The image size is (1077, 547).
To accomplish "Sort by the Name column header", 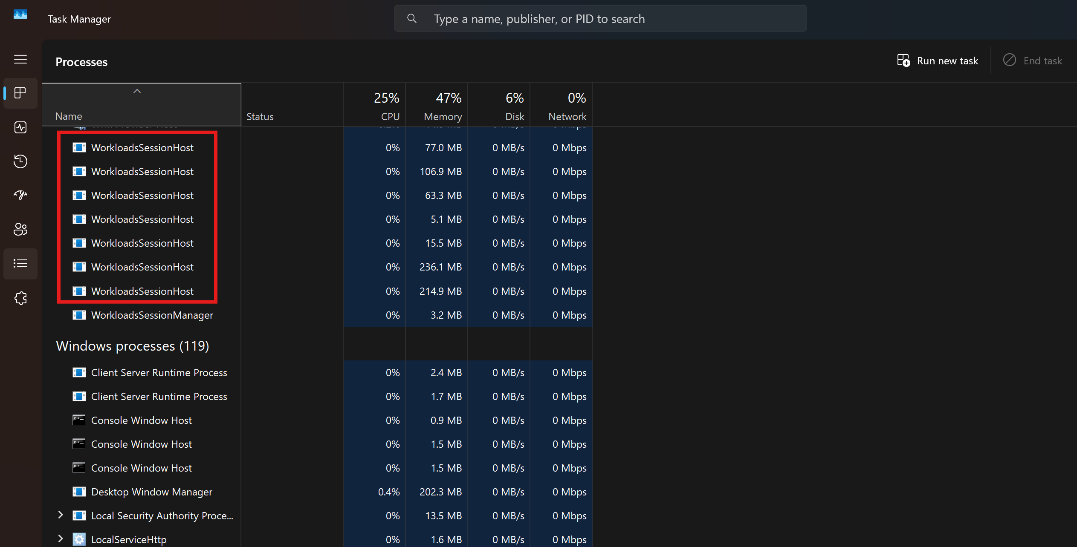I will click(142, 104).
